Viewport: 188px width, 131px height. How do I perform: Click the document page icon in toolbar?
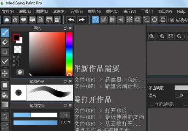click(x=41, y=20)
